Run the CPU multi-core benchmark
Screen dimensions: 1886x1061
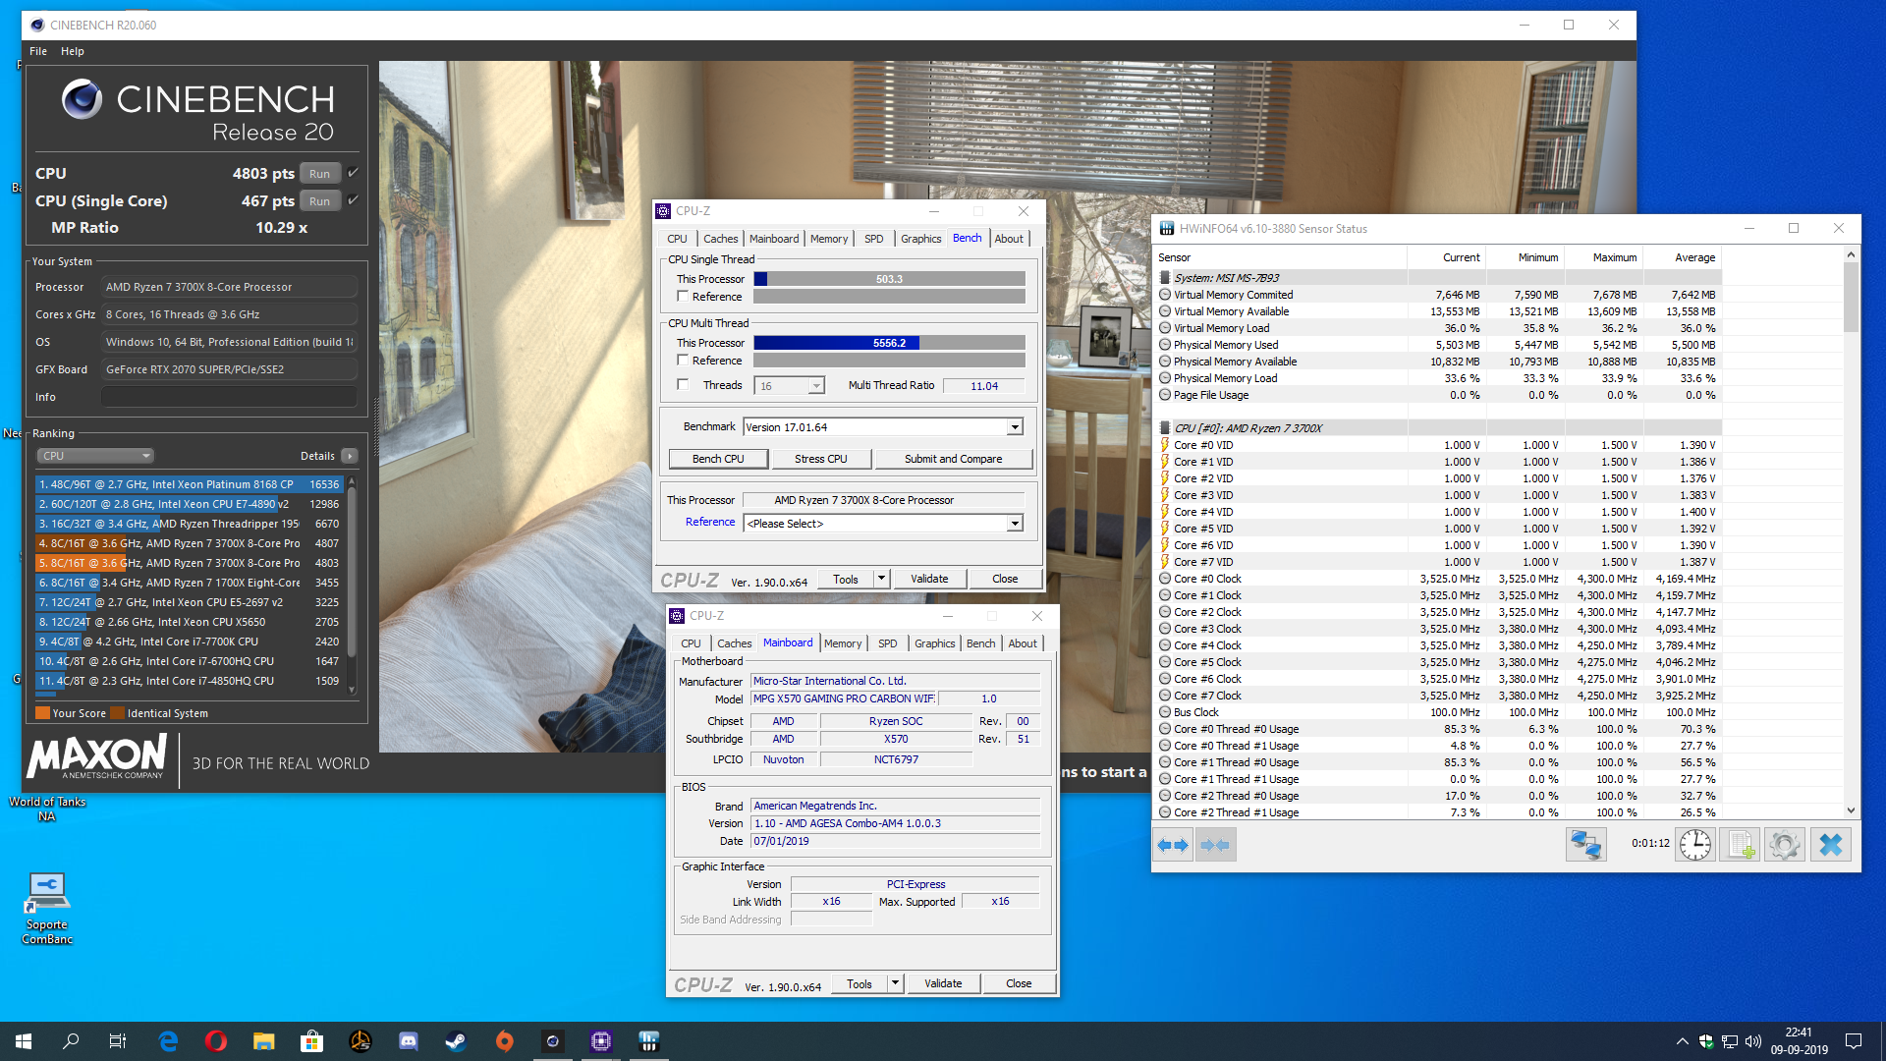pyautogui.click(x=319, y=174)
